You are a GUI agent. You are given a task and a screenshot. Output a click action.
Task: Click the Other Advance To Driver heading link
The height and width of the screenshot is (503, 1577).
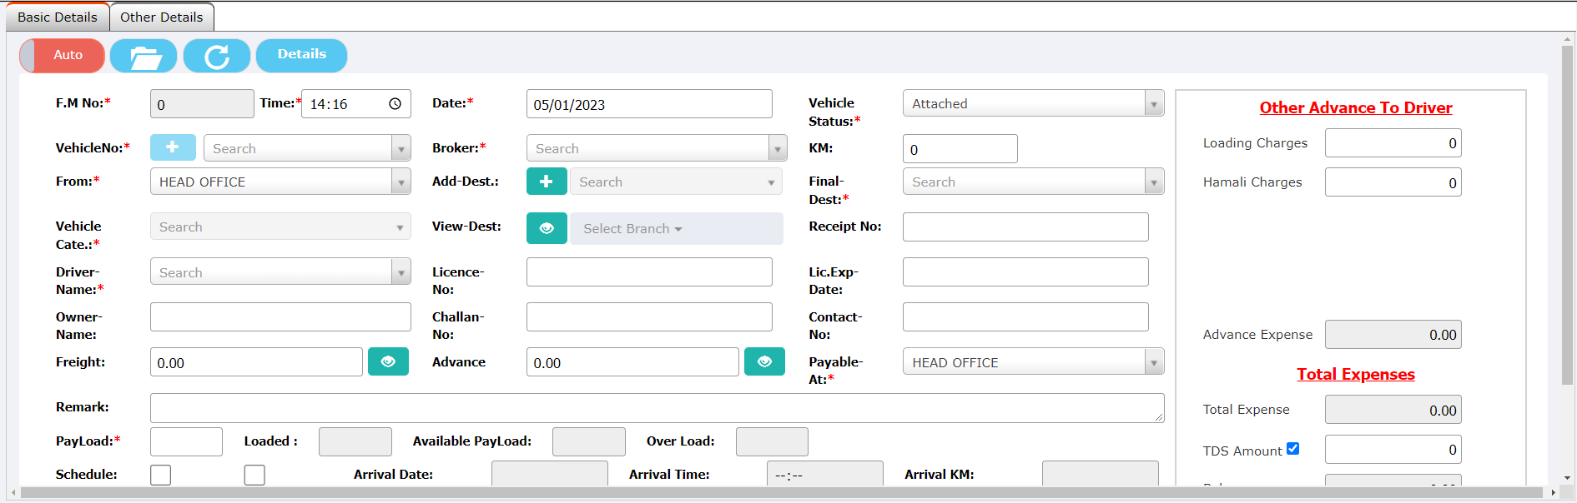(1355, 107)
